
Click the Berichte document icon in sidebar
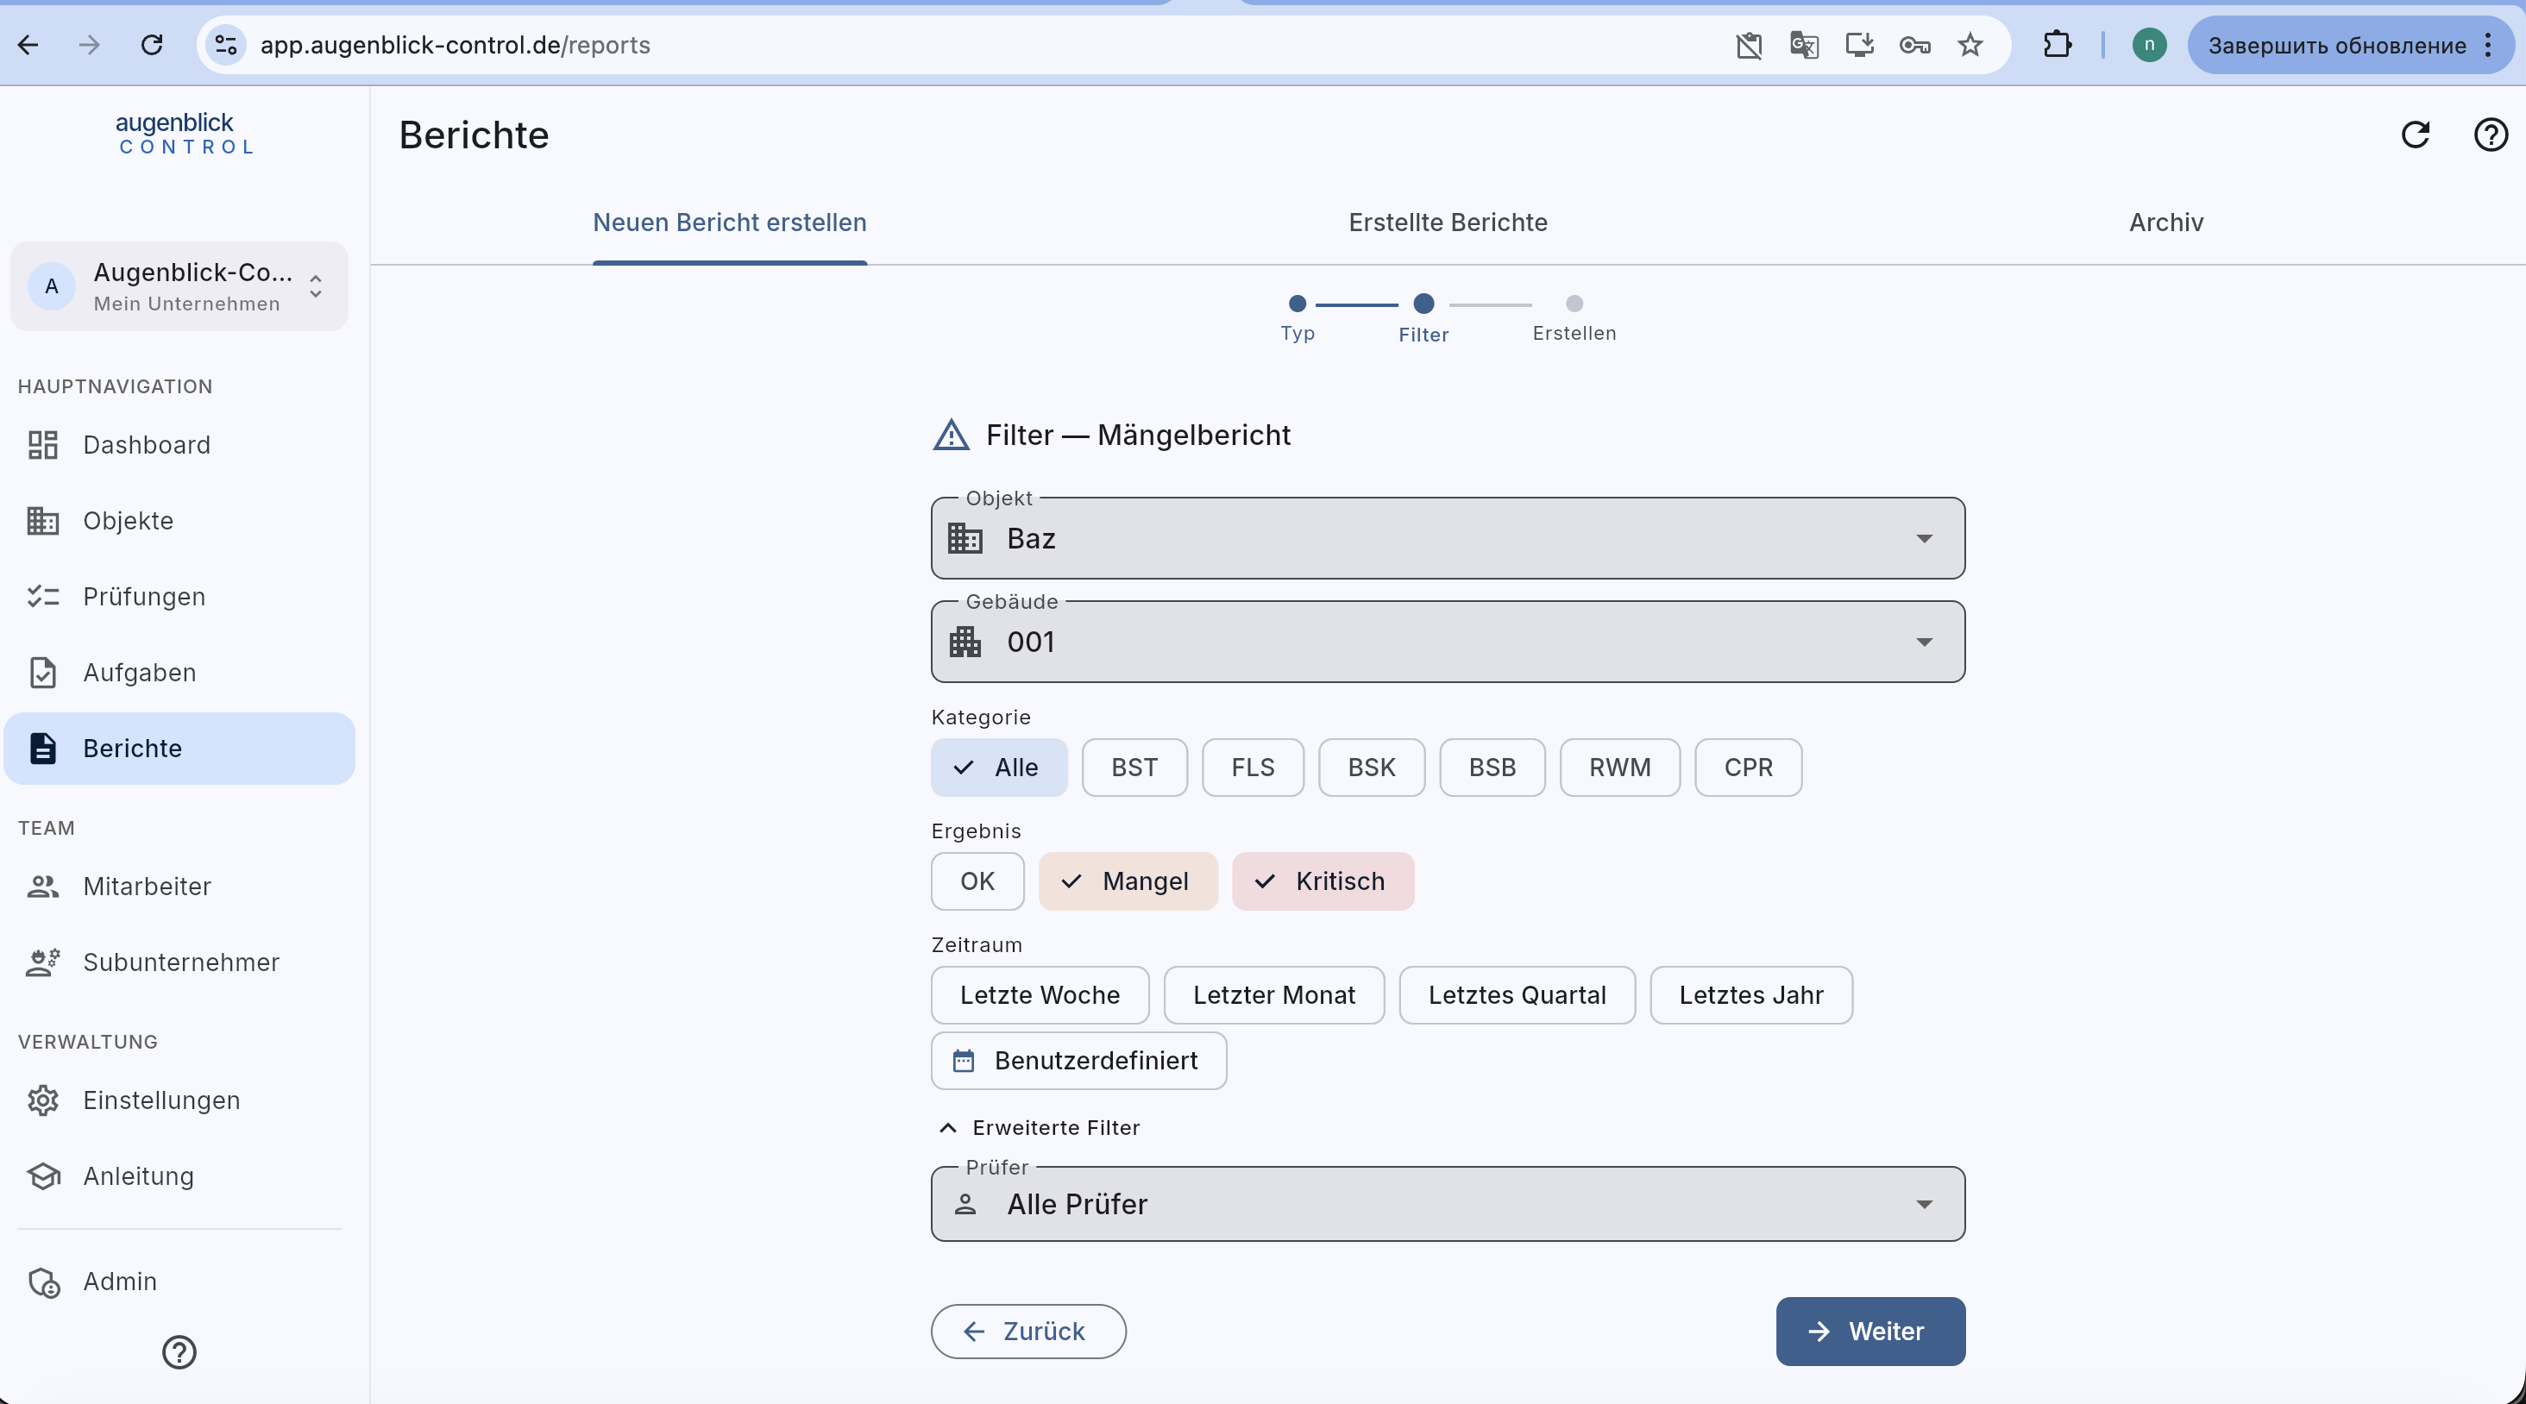click(x=43, y=748)
